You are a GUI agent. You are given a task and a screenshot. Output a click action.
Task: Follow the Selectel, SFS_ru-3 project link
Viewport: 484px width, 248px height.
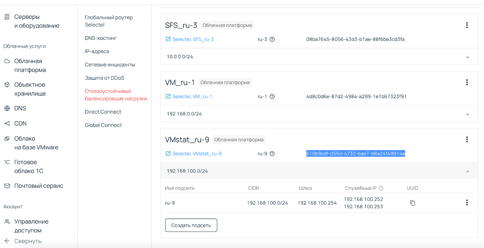click(x=193, y=39)
